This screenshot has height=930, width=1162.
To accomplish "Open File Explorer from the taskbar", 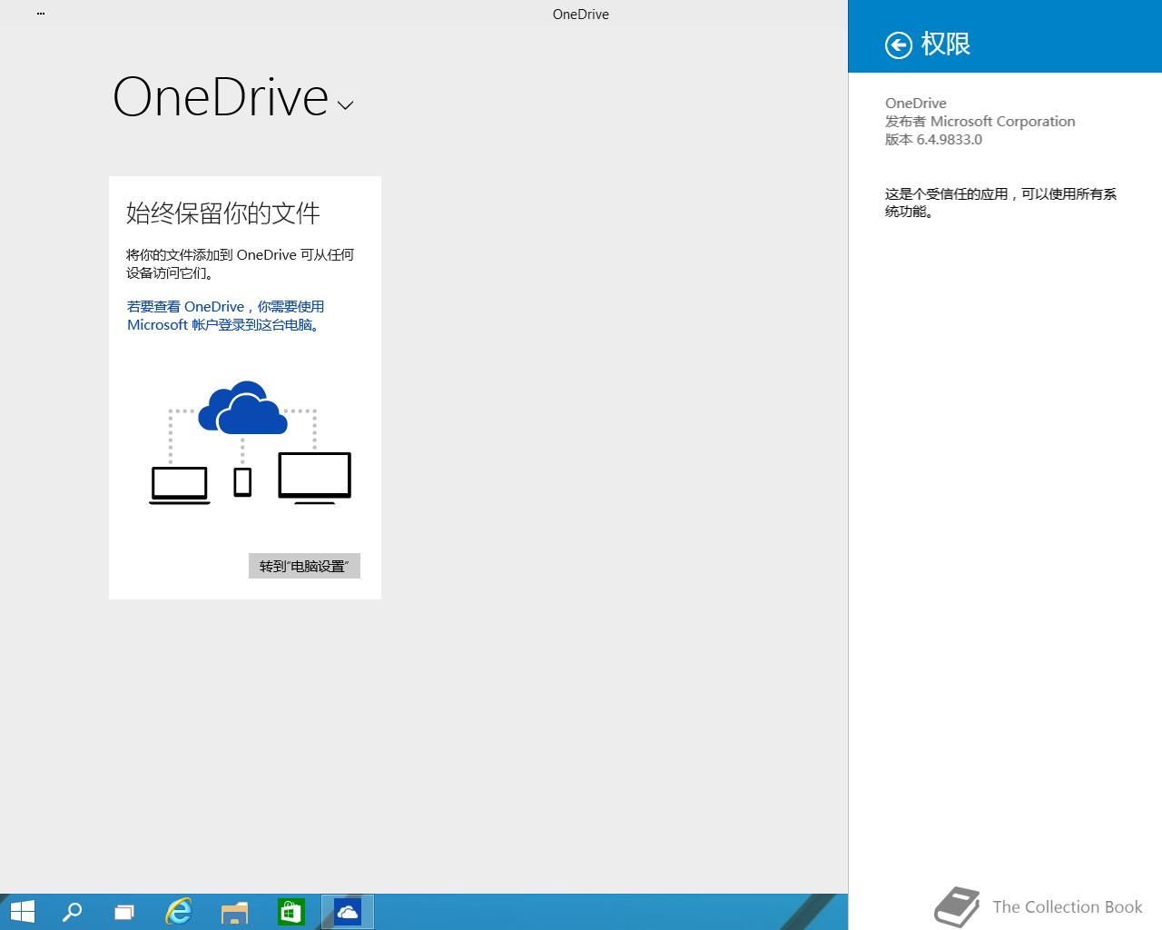I will (234, 911).
